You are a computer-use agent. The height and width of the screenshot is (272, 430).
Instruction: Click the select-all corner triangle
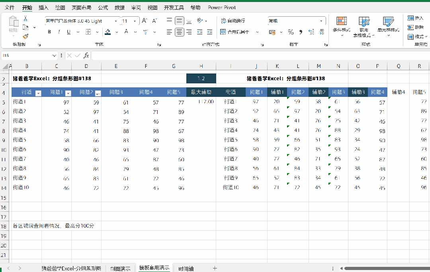[x=5, y=66]
